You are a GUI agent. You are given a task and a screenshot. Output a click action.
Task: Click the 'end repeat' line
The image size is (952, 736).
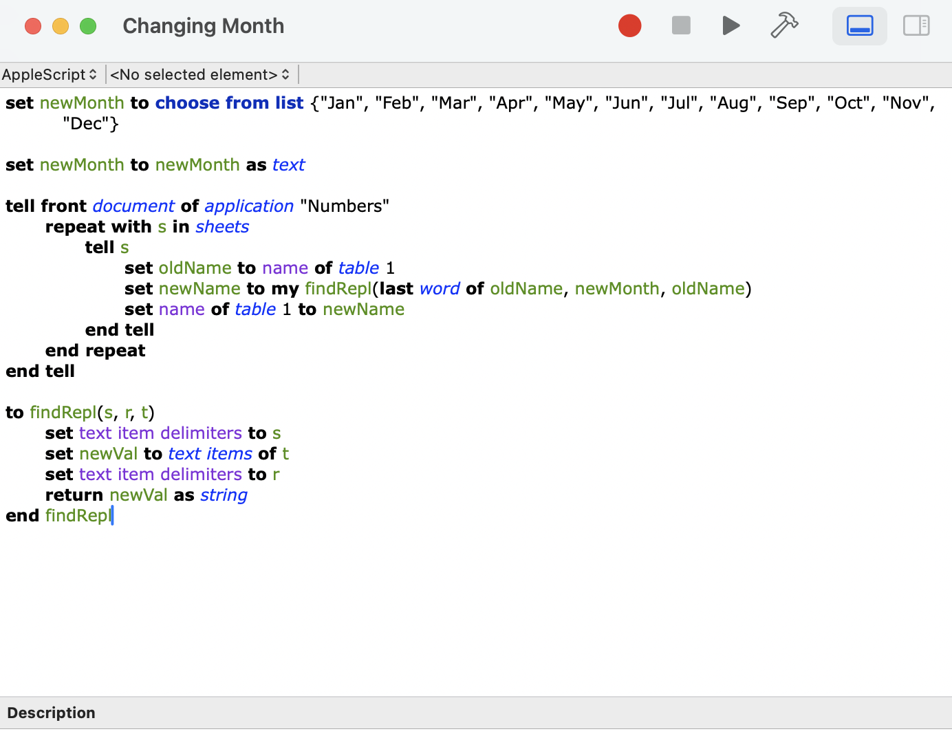point(96,351)
